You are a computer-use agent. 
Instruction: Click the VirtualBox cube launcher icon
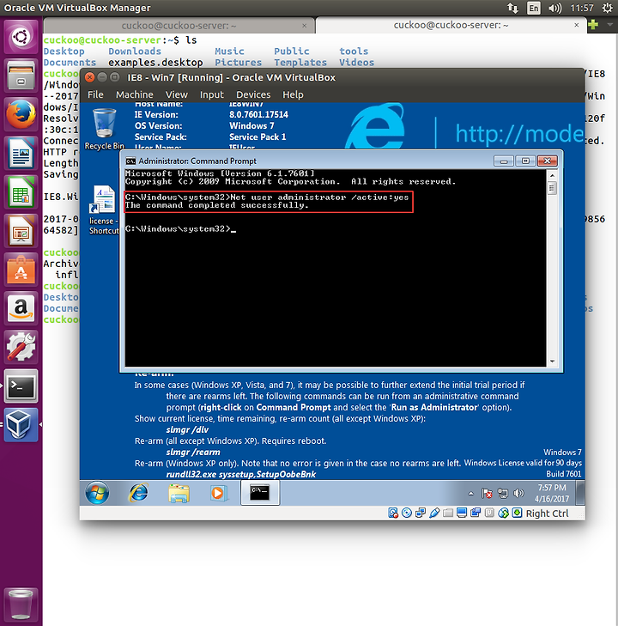pos(21,424)
